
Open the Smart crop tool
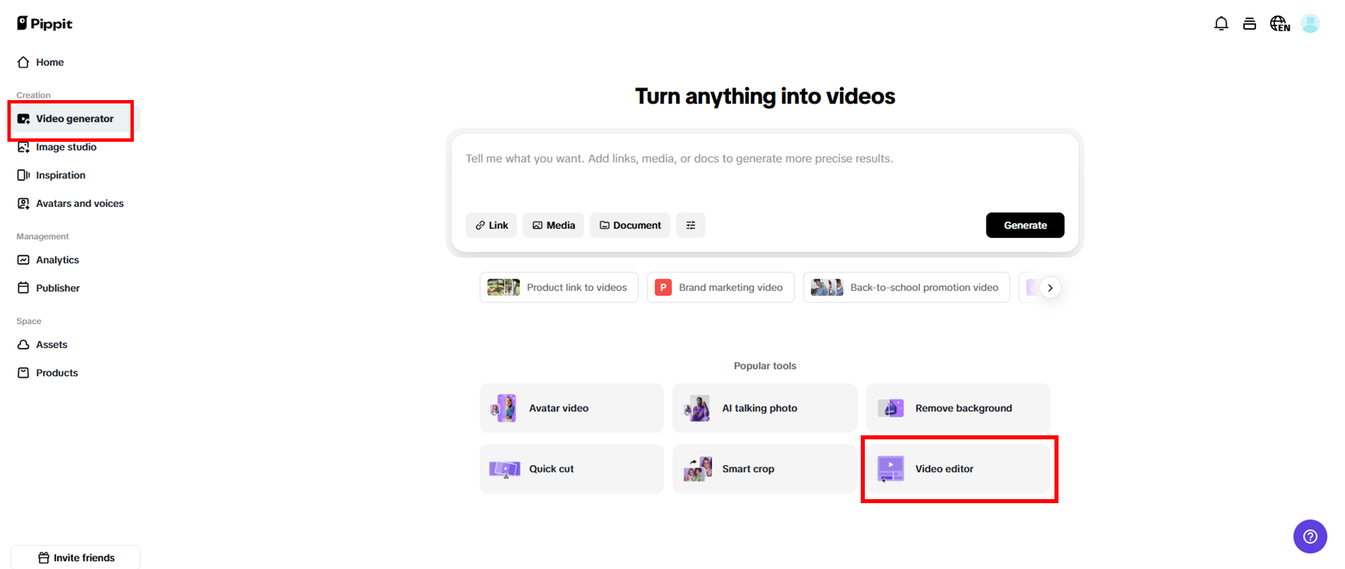pyautogui.click(x=765, y=469)
